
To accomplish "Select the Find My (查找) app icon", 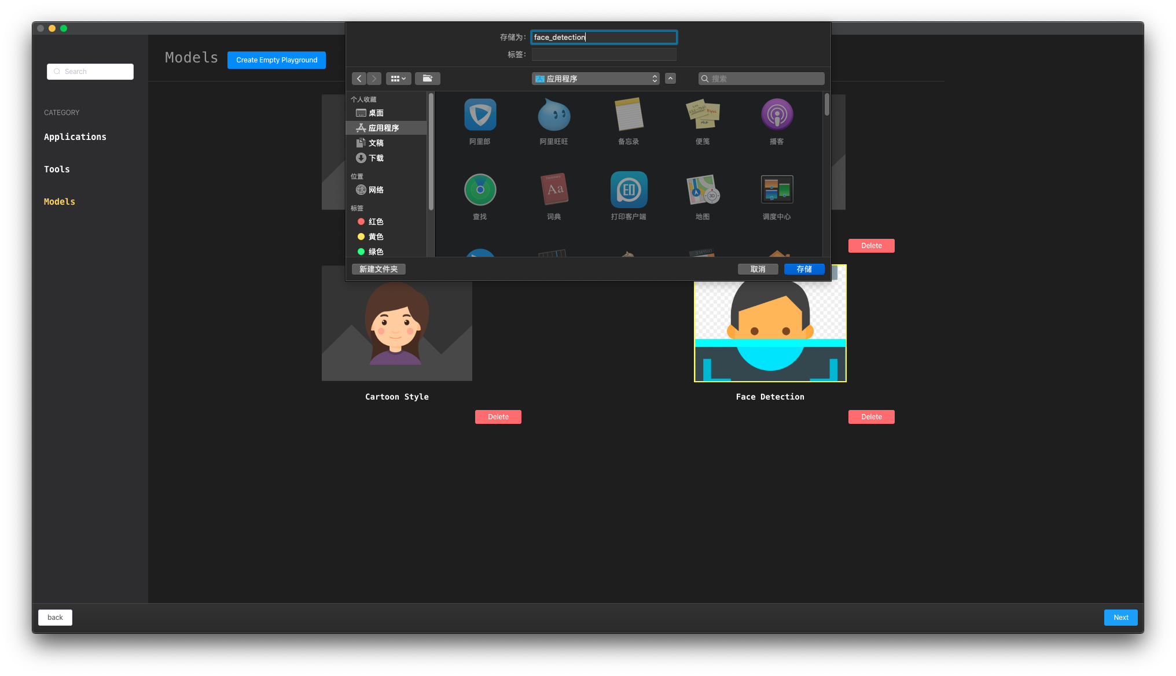I will tap(480, 190).
